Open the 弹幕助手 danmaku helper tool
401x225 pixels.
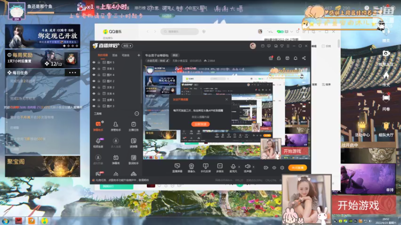click(98, 126)
